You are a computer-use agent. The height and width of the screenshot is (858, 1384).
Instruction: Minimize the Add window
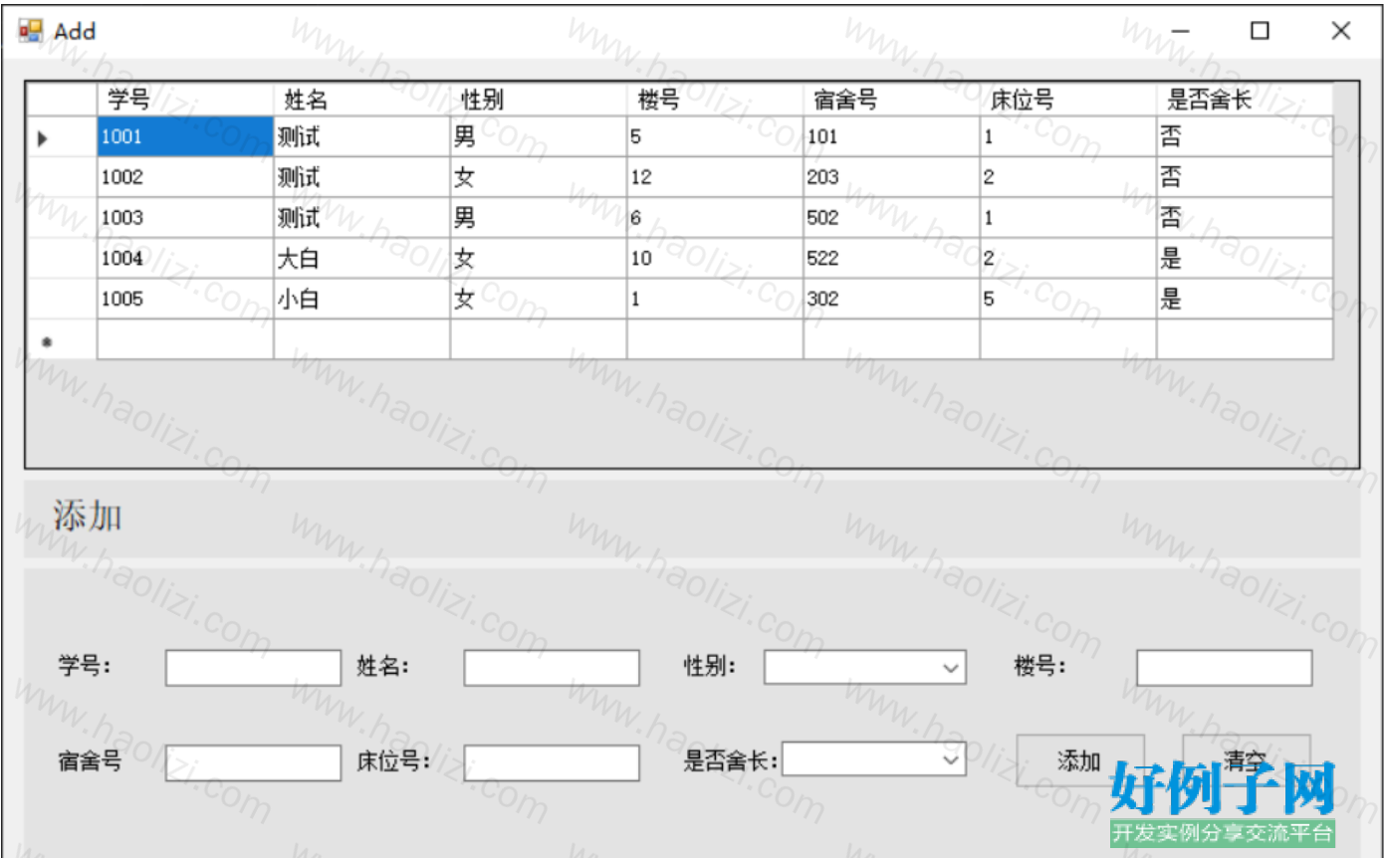click(1181, 31)
